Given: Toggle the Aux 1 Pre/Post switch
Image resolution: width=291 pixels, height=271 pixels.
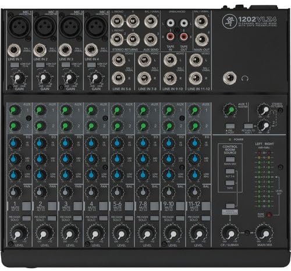Looking at the screenshot, I should click(230, 126).
